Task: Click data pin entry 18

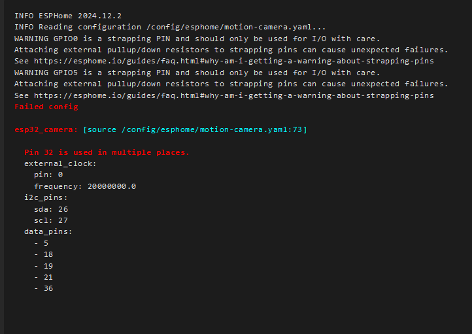Action: tap(44, 254)
